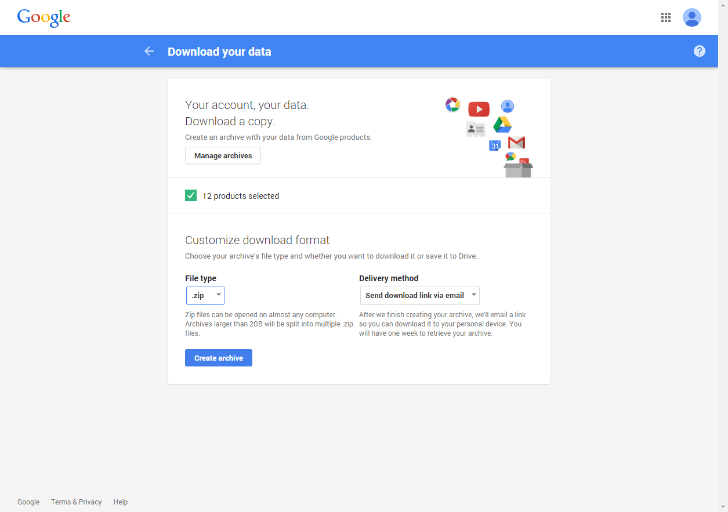Click Create archive button
728x512 pixels.
[219, 358]
